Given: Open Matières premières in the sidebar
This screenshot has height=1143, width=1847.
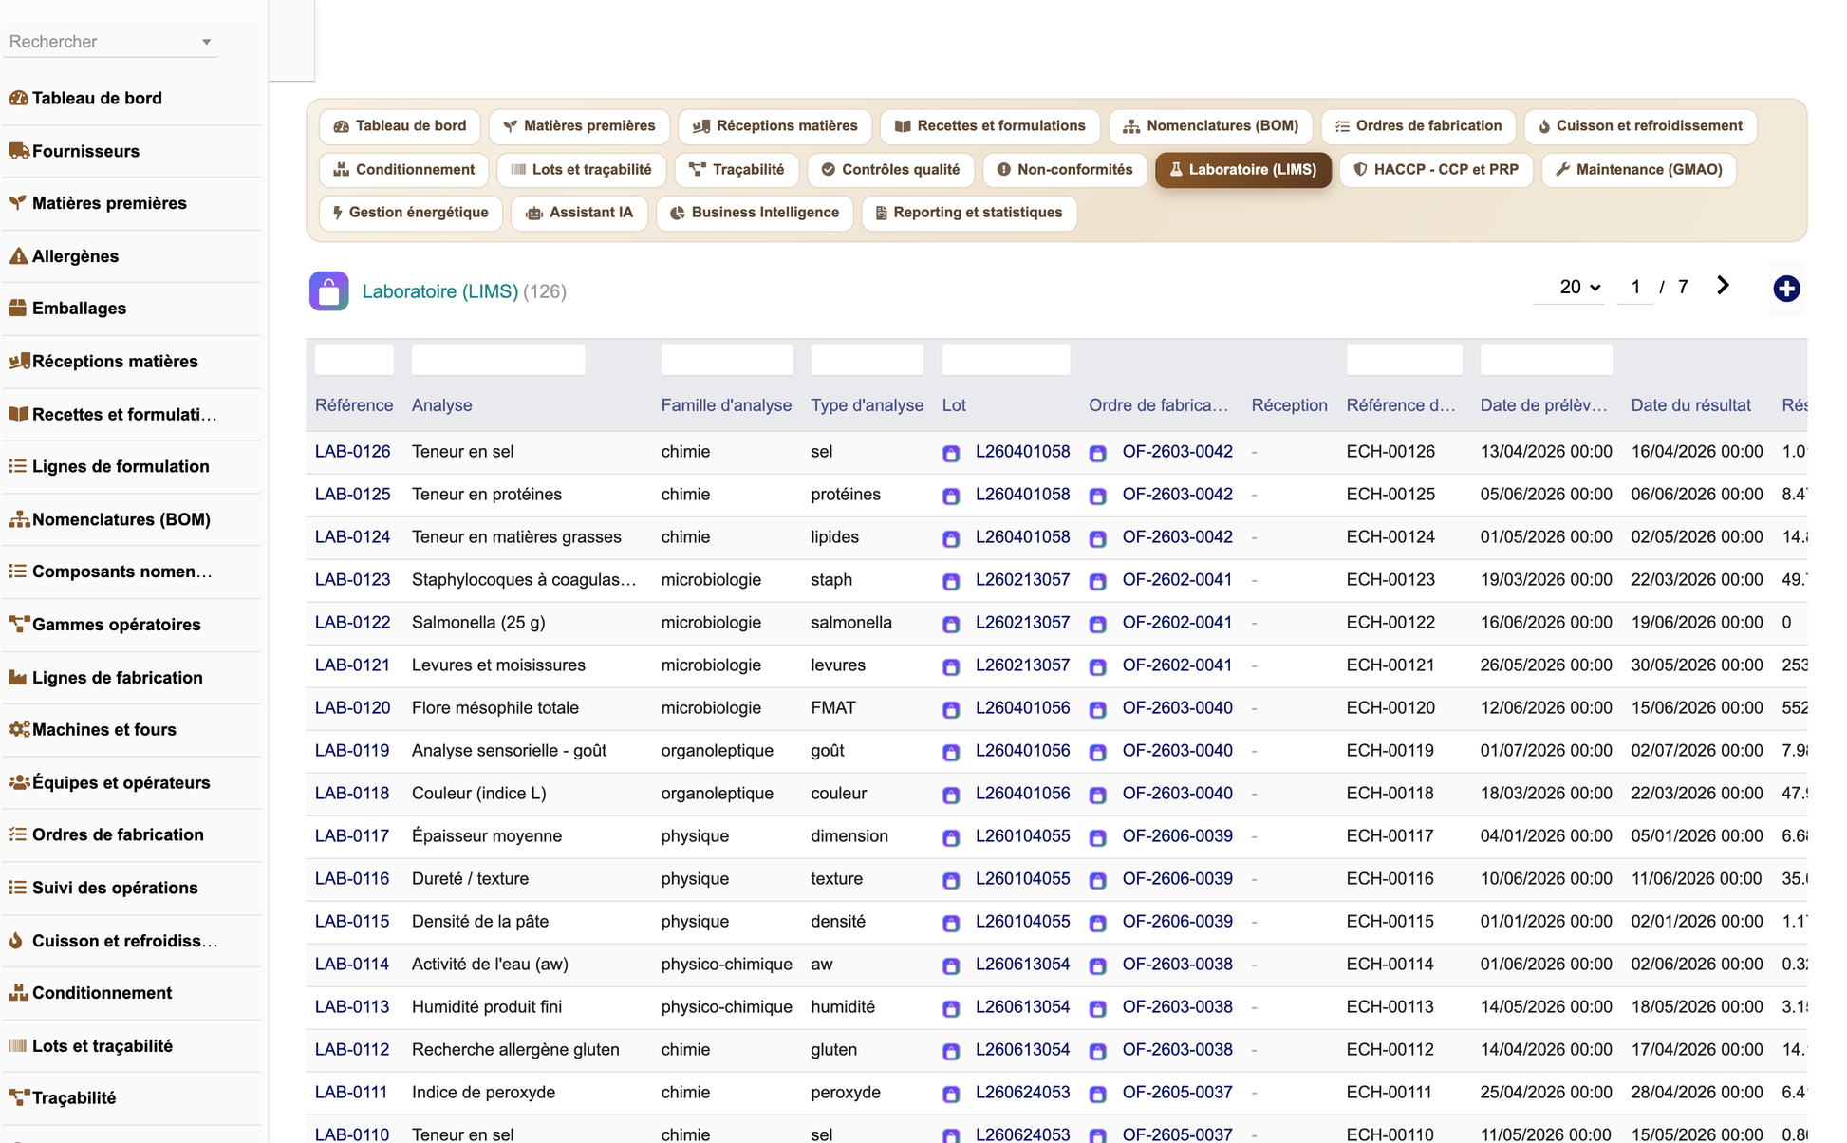Looking at the screenshot, I should click(x=109, y=203).
